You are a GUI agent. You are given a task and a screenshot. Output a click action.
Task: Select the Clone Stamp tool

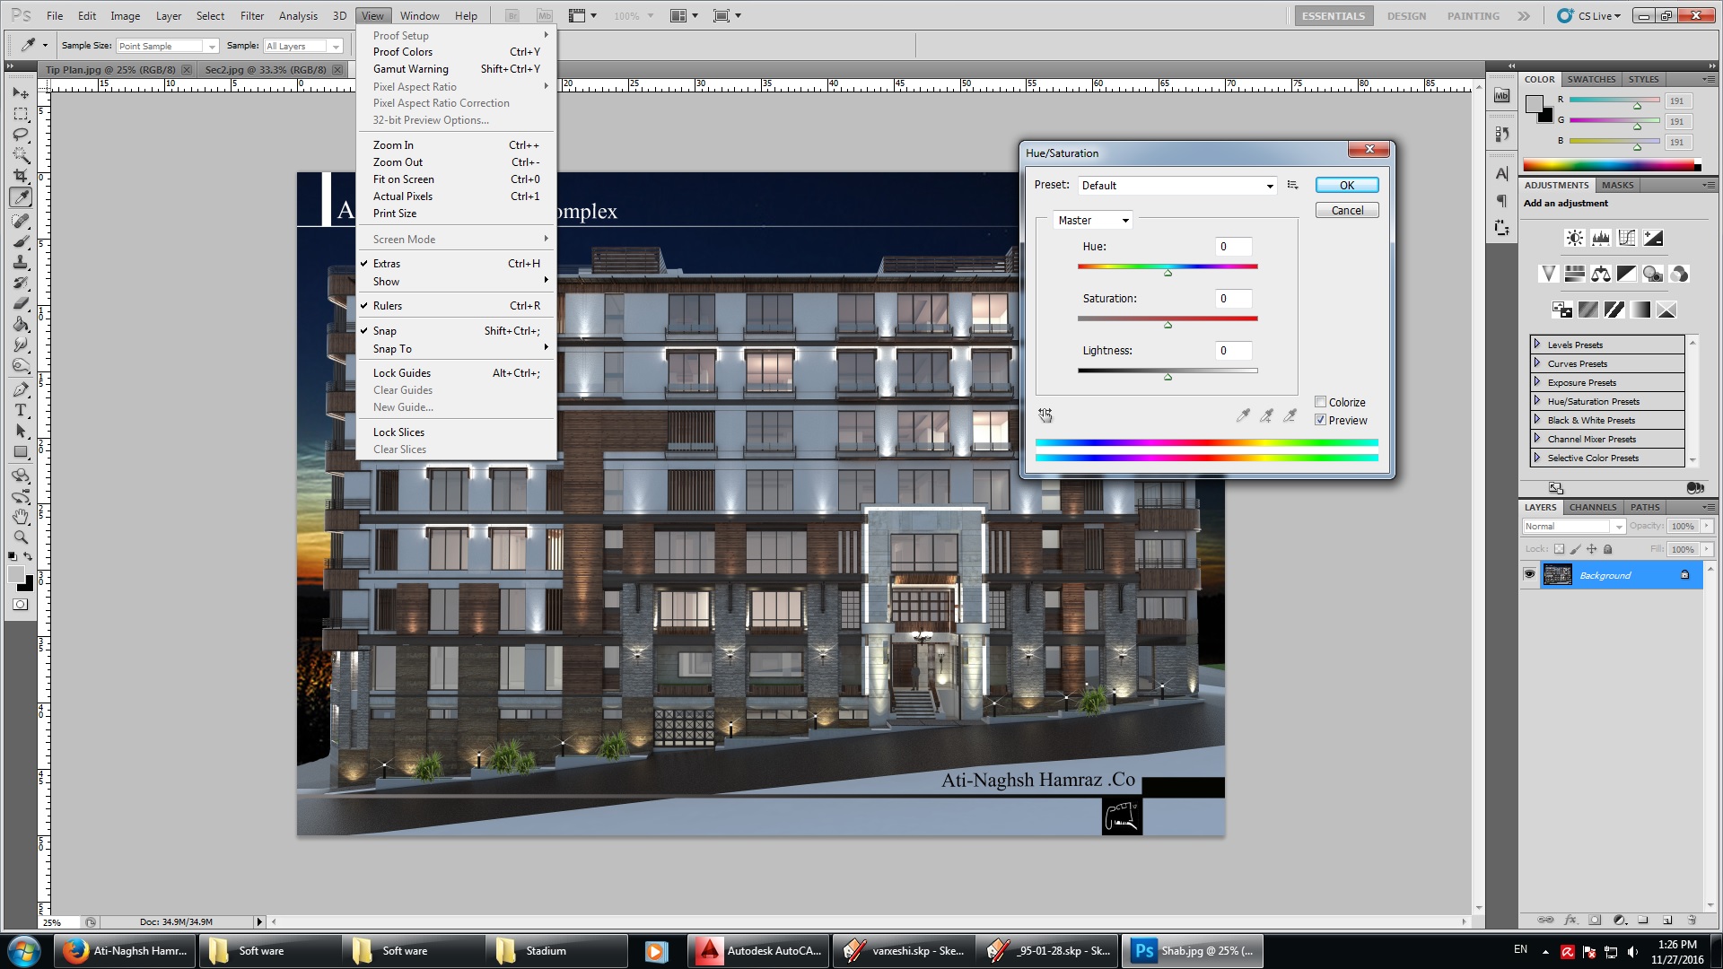click(21, 262)
